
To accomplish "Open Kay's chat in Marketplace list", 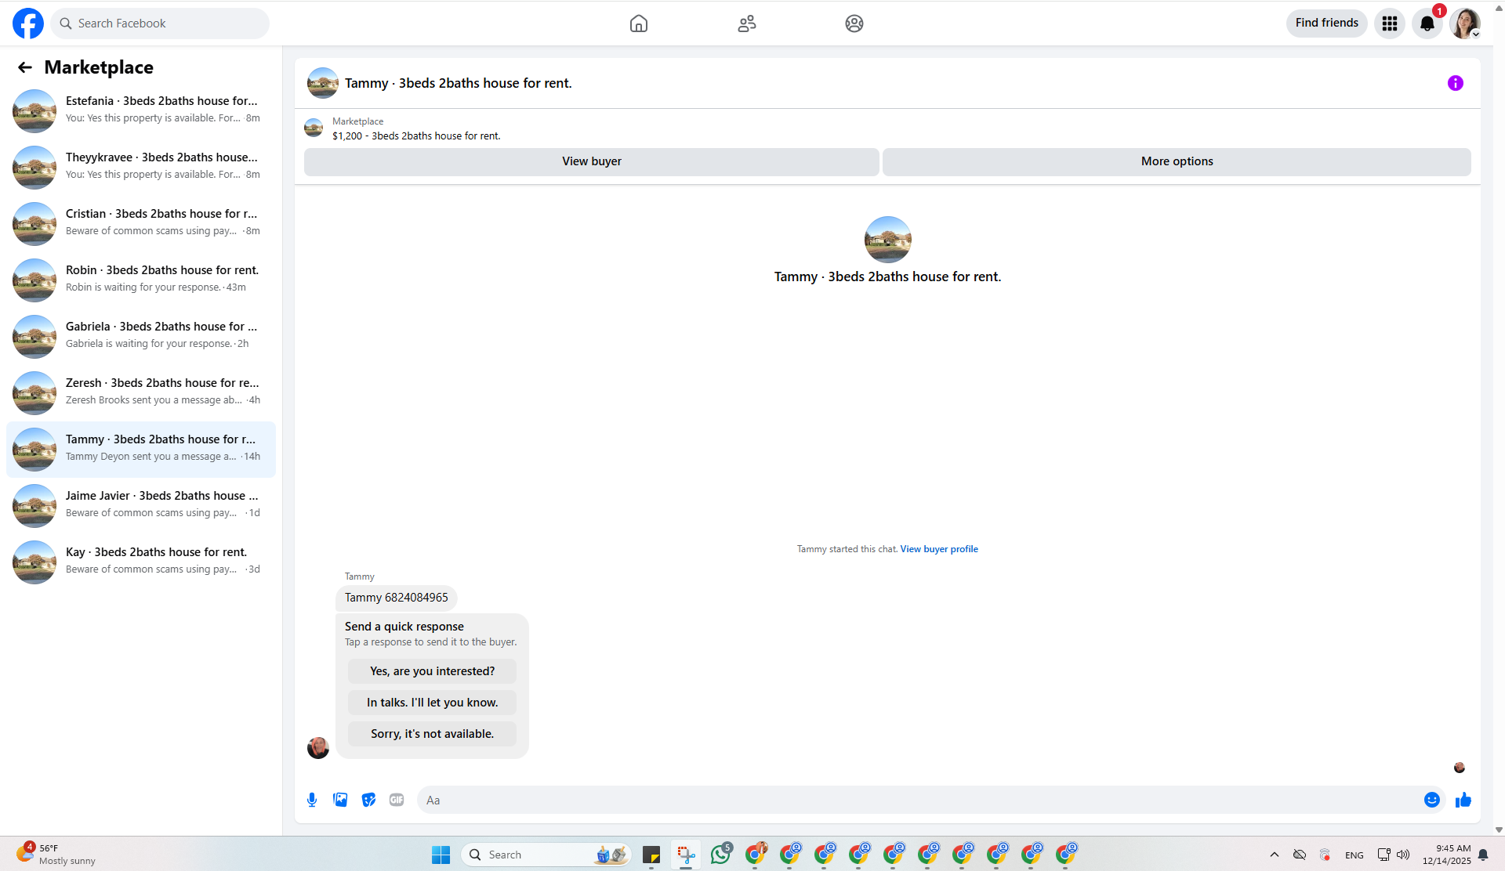I will coord(141,562).
